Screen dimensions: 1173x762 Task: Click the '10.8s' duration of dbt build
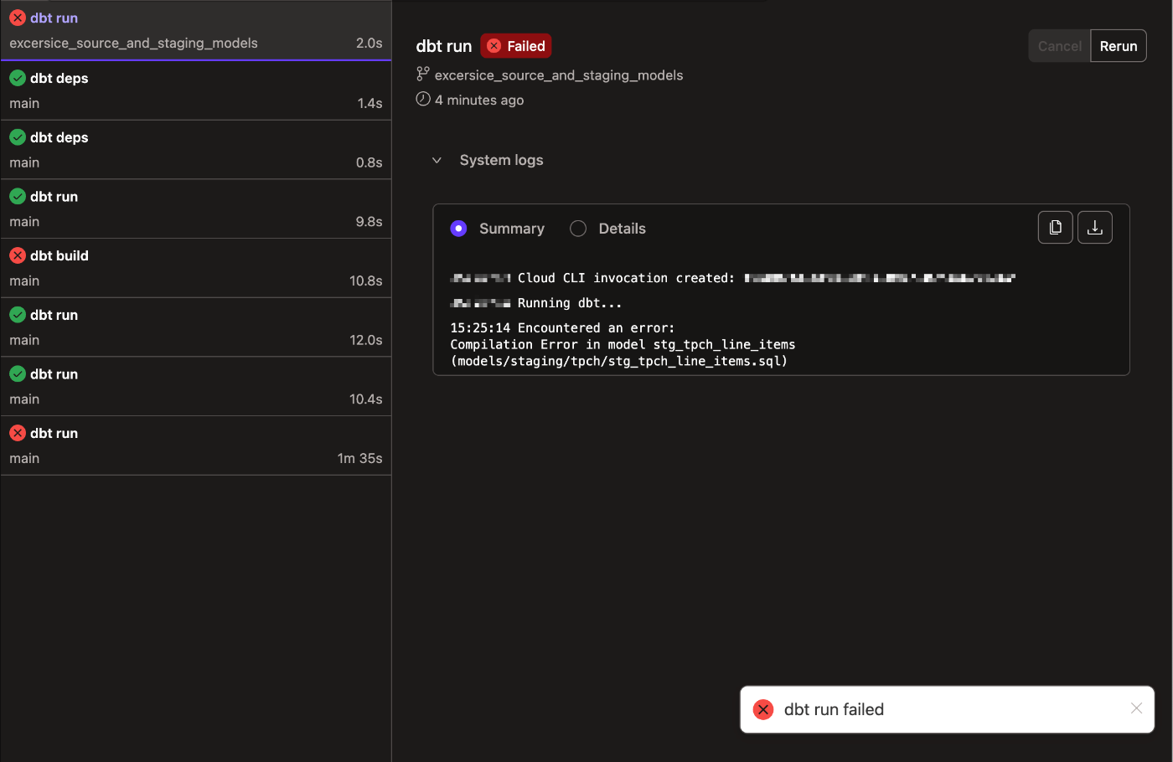coord(366,281)
